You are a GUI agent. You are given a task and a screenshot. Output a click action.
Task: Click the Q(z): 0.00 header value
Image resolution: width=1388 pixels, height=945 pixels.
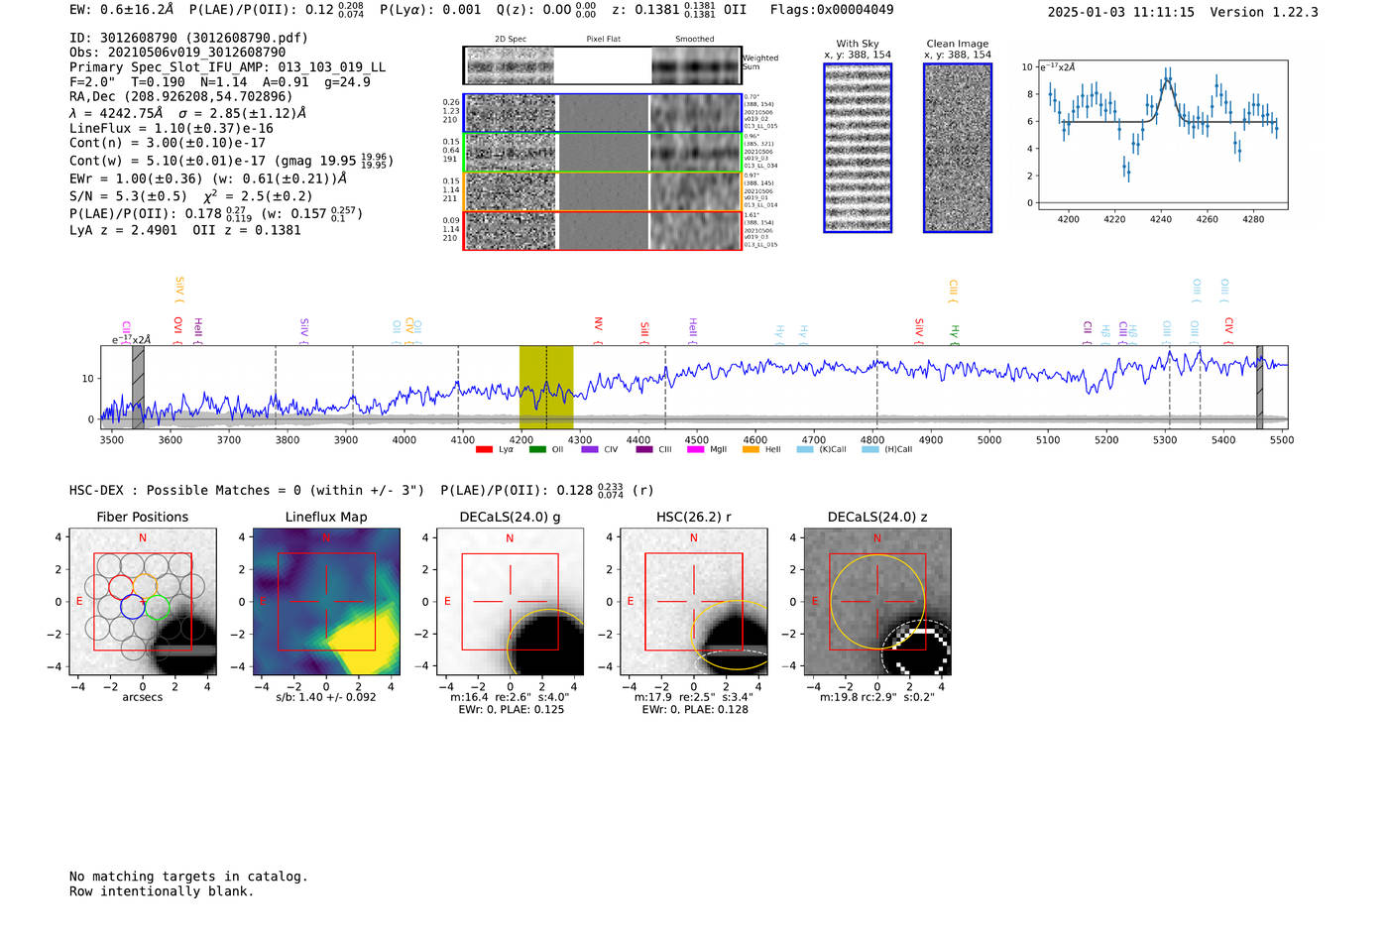click(546, 9)
